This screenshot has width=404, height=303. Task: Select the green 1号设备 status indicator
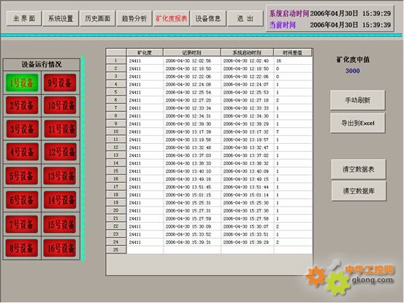click(x=22, y=83)
